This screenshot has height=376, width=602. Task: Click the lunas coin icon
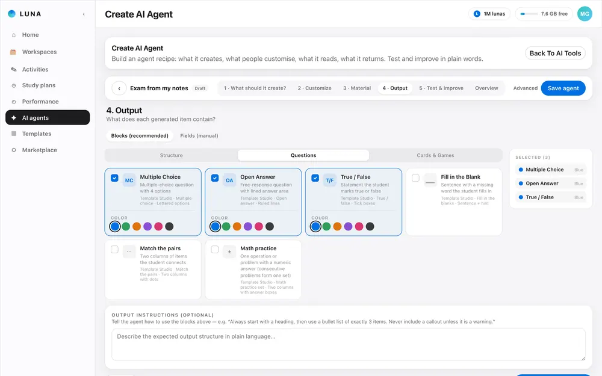tap(477, 14)
